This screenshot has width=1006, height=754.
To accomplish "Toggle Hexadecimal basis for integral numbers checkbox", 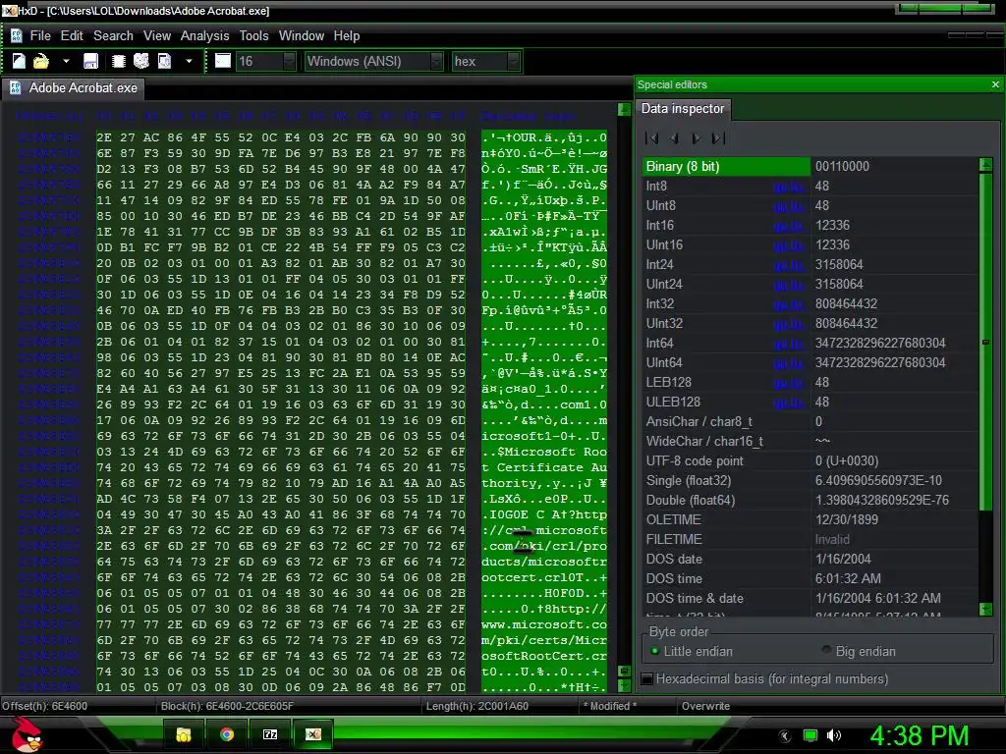I will [x=648, y=678].
